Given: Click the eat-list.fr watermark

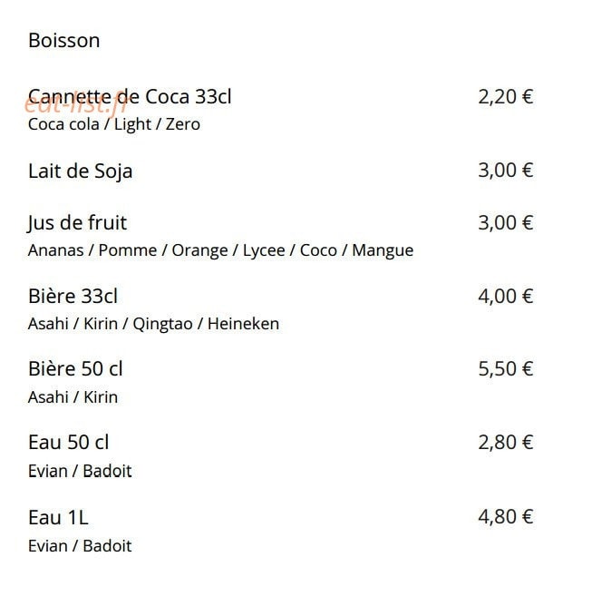Looking at the screenshot, I should pyautogui.click(x=75, y=103).
